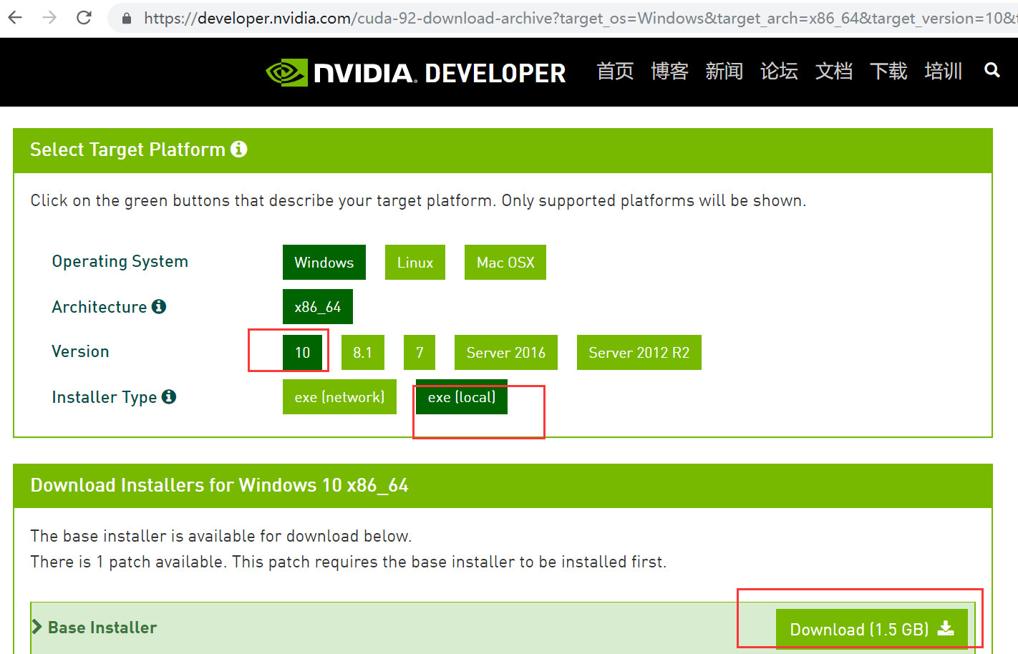This screenshot has height=654, width=1018.
Task: Select Mac OSX operating system
Action: point(505,262)
